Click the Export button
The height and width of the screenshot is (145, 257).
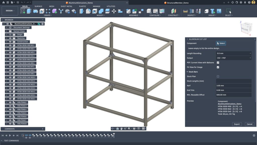point(237,124)
